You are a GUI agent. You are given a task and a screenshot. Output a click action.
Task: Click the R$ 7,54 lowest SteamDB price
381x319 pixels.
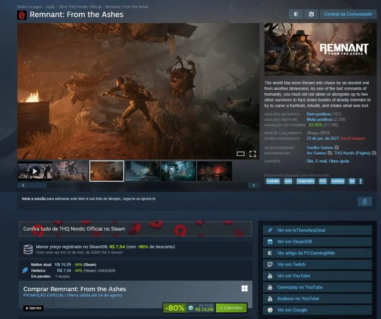pos(117,246)
